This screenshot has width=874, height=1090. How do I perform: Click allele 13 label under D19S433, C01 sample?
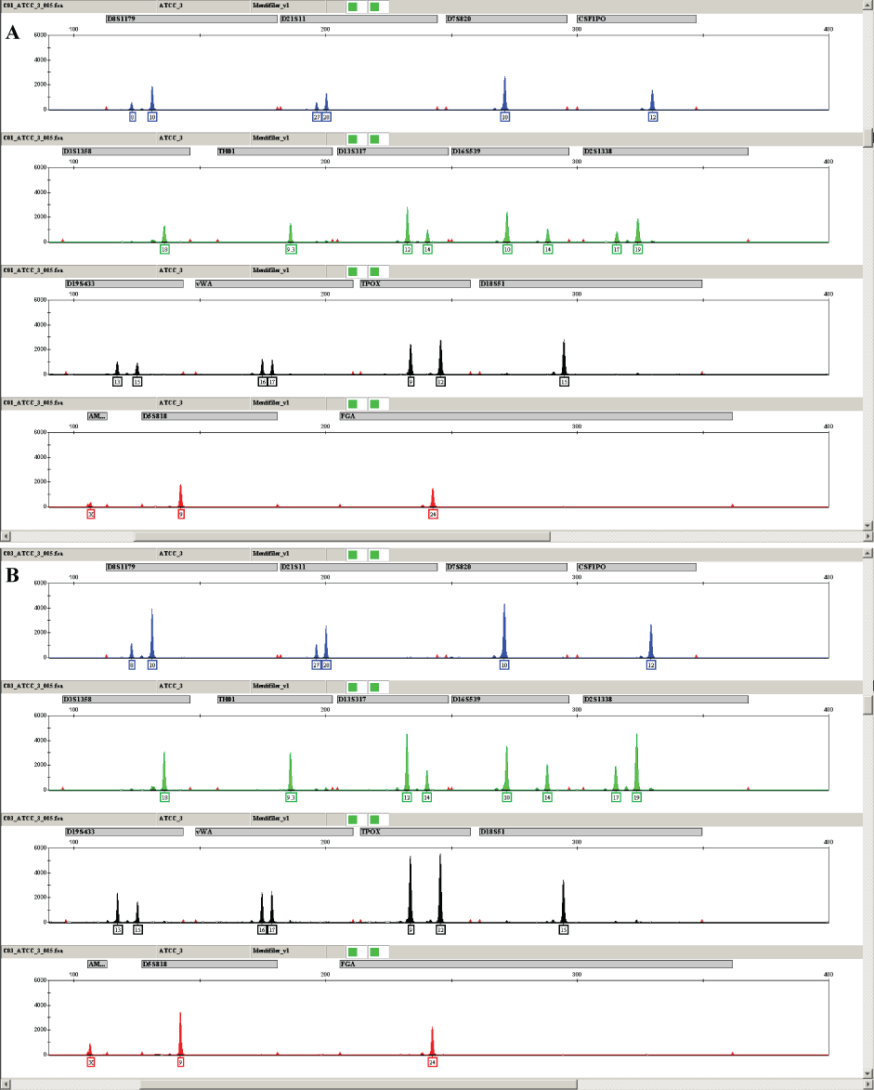click(x=117, y=382)
